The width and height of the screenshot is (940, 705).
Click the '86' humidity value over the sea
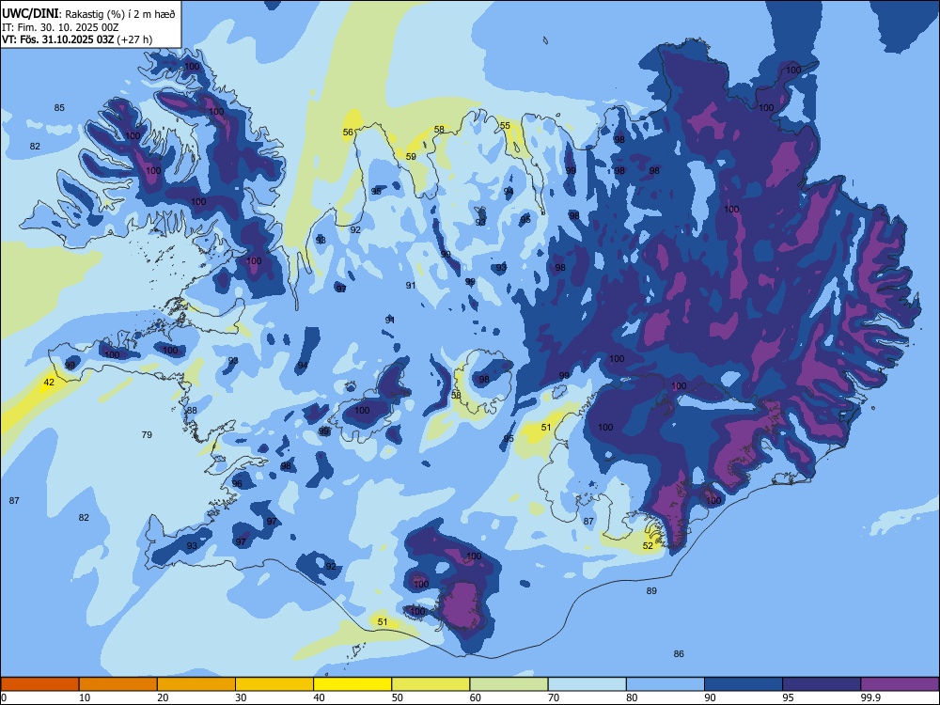tap(679, 654)
